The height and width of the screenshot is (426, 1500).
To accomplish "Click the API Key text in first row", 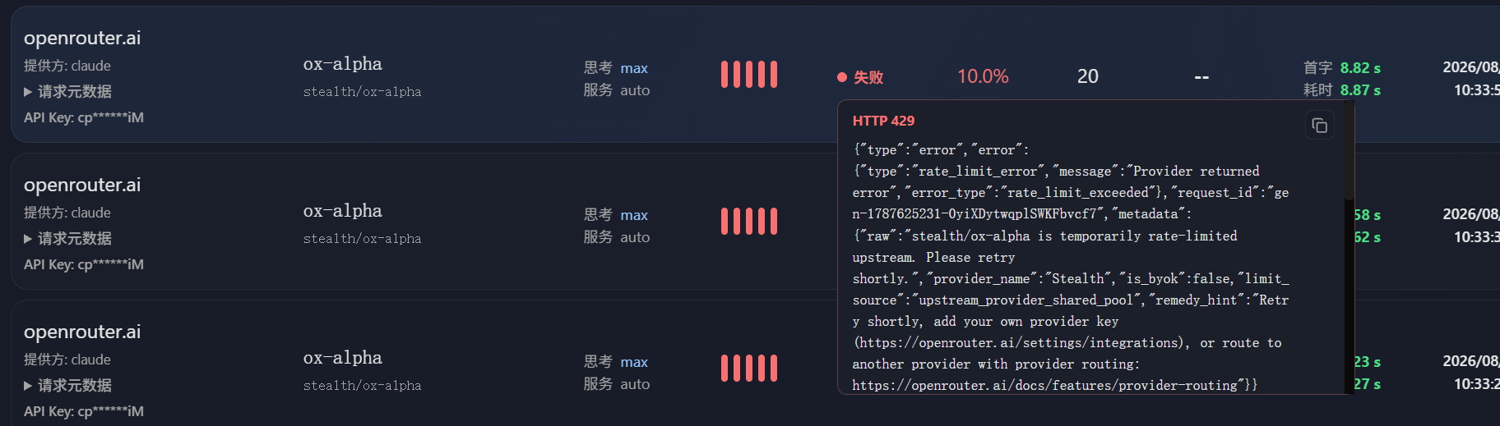I will [x=84, y=117].
